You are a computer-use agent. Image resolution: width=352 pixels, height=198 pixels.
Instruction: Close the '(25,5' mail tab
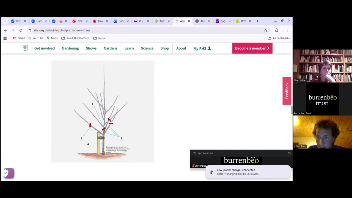click(148, 21)
